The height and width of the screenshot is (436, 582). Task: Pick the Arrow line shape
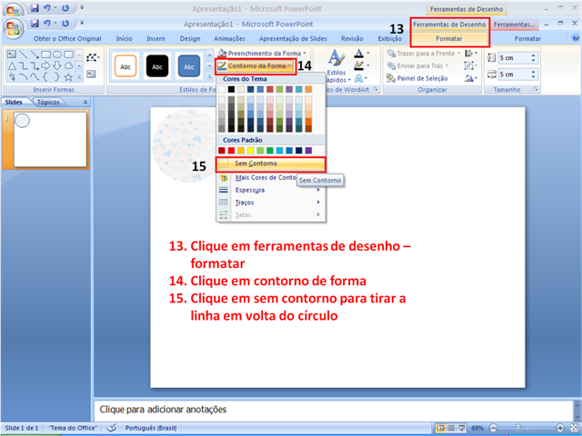[35, 54]
